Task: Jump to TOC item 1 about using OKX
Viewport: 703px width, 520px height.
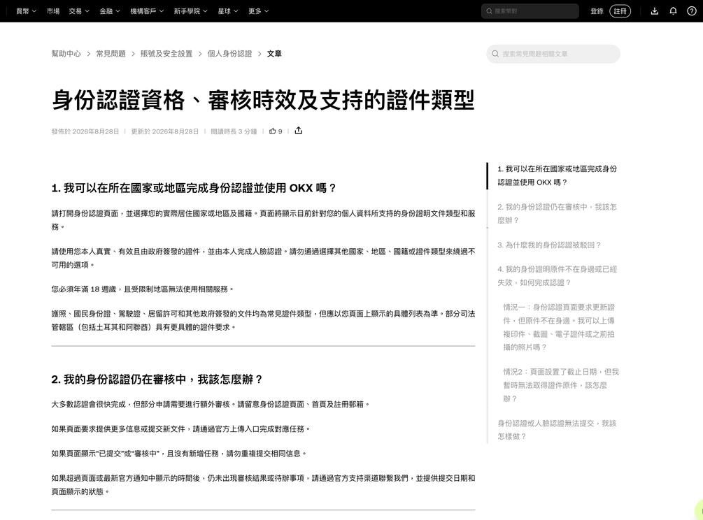Action: click(558, 175)
